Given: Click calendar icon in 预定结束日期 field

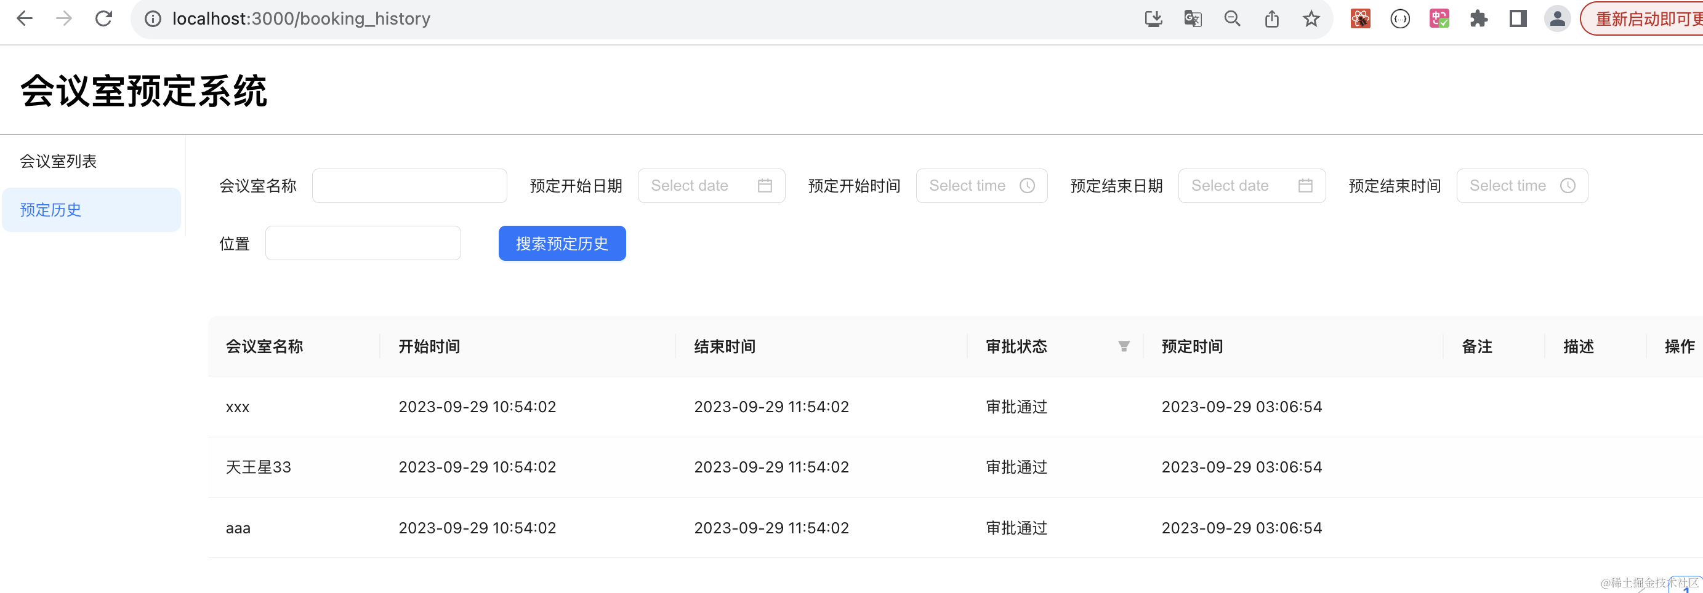Looking at the screenshot, I should pos(1306,186).
